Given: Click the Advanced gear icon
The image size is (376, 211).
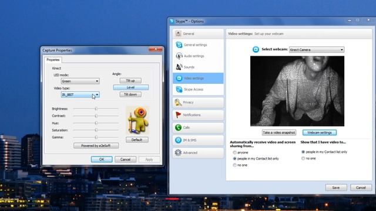Looking at the screenshot, I should 178,152.
